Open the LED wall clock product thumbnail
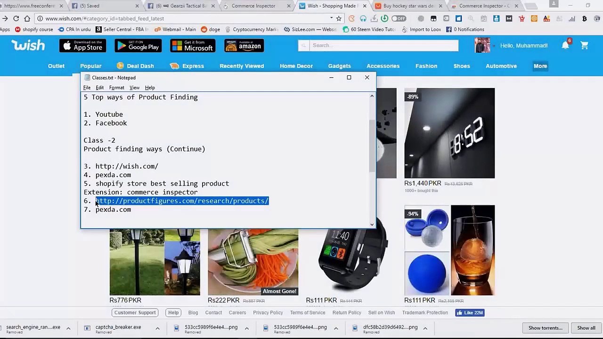Screen dimensions: 603x339 click(449, 133)
